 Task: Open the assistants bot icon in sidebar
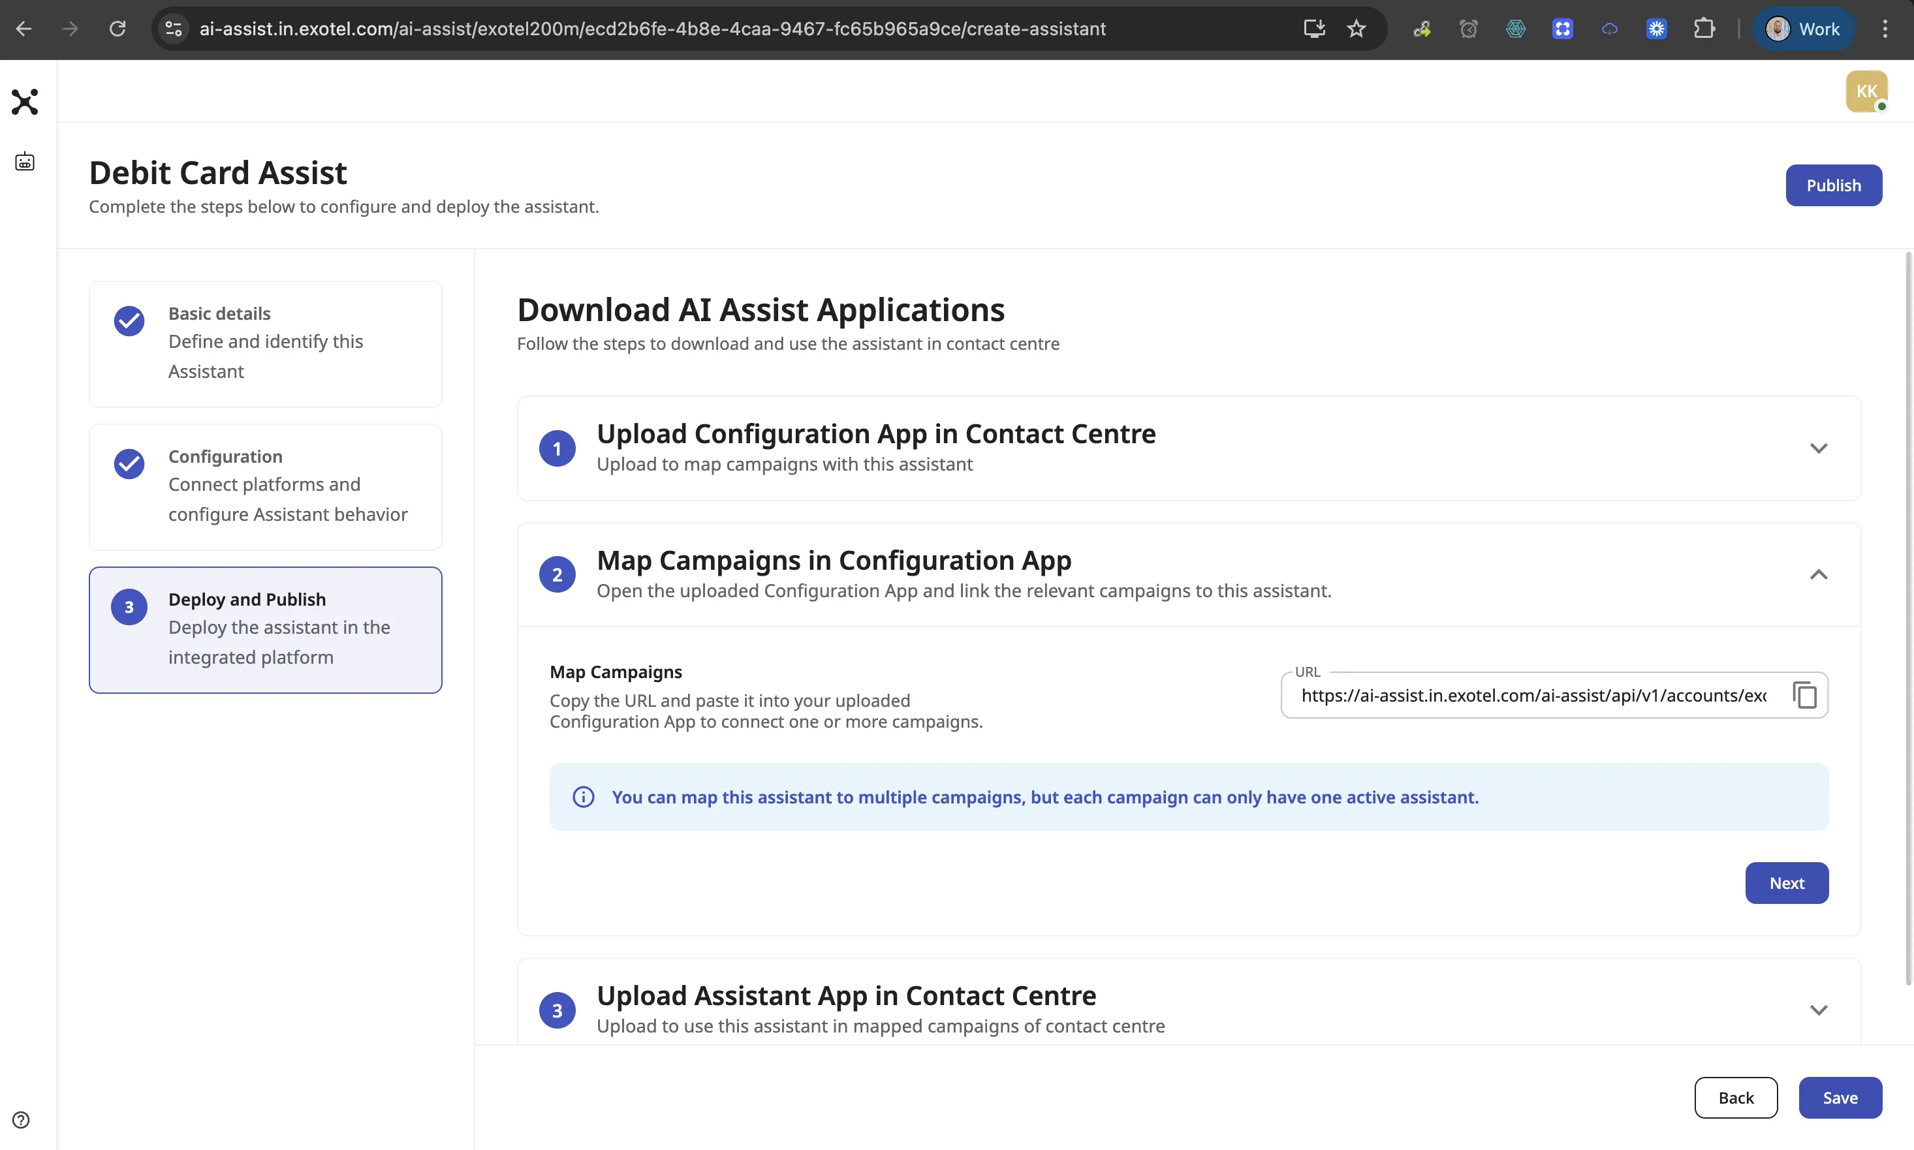coord(25,161)
